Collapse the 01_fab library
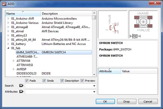The height and width of the screenshot is (109, 163). [8, 48]
